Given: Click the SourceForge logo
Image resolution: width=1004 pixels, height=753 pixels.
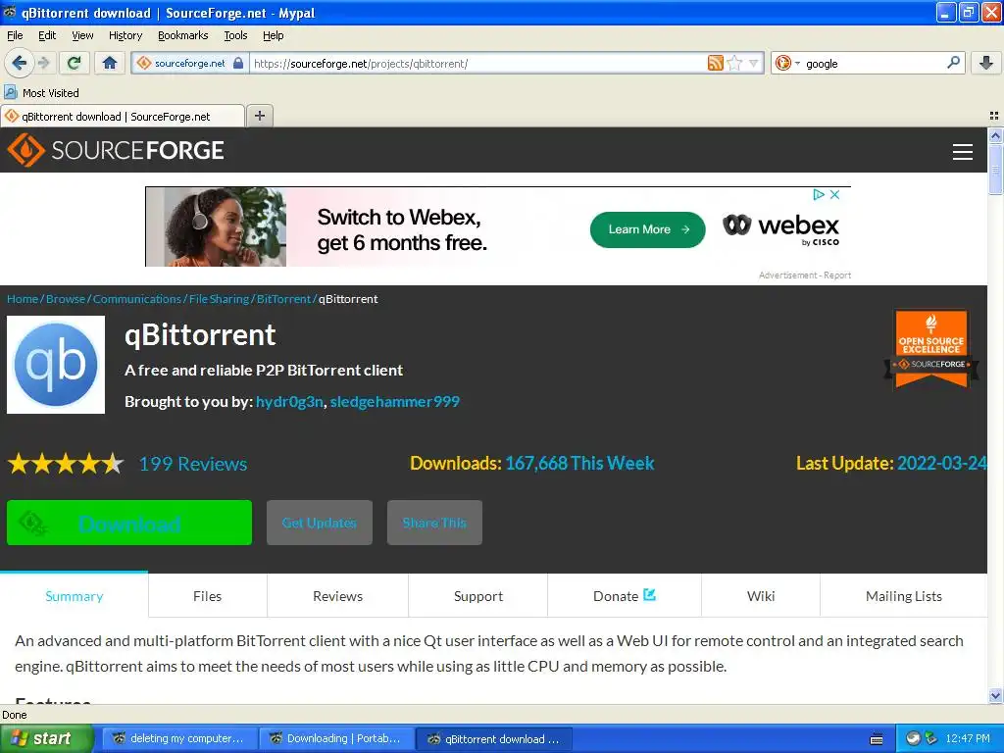Looking at the screenshot, I should [x=116, y=150].
